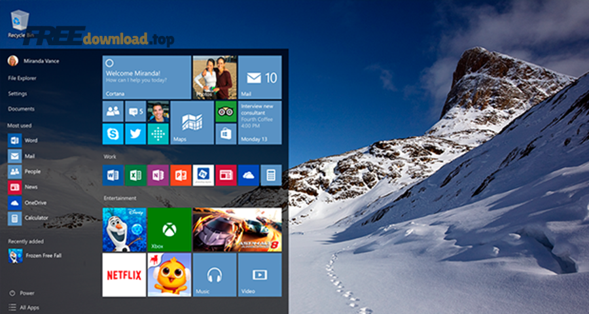Viewport: 589px width, 314px height.
Task: Open News from the Most used list
Action: 22,187
